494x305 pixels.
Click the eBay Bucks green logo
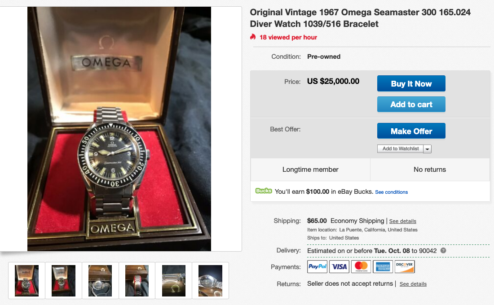pyautogui.click(x=264, y=191)
